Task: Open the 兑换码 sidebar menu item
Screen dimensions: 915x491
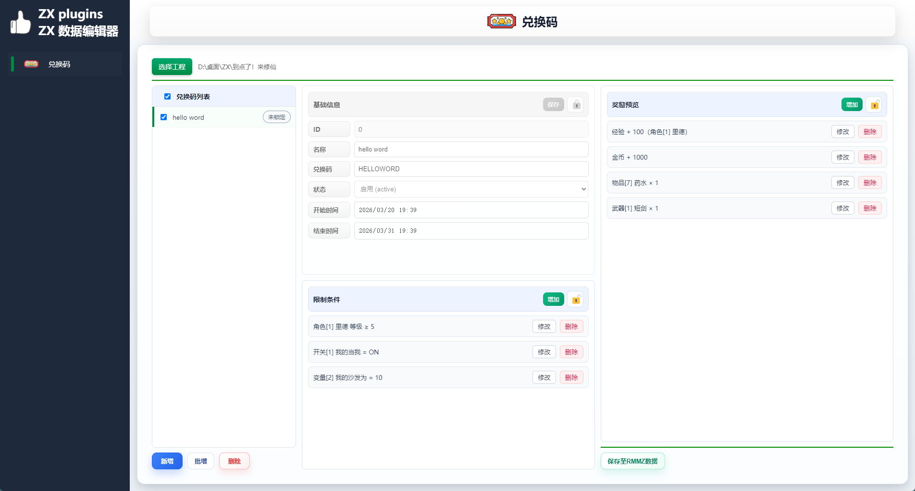Action: coord(66,64)
